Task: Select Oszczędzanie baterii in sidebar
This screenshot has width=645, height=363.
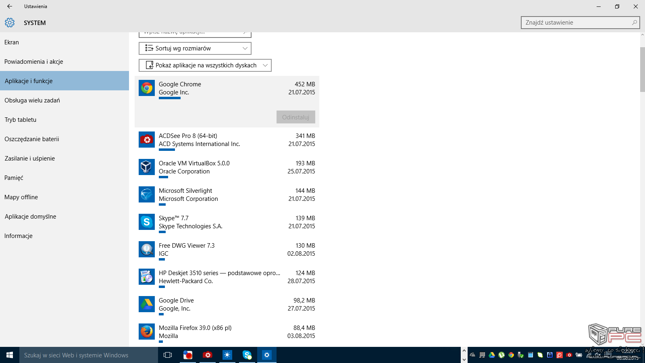Action: tap(64, 139)
